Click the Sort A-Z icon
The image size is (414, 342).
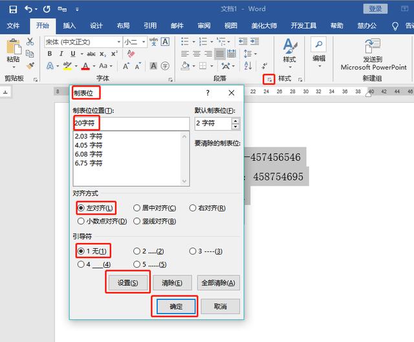click(x=248, y=66)
